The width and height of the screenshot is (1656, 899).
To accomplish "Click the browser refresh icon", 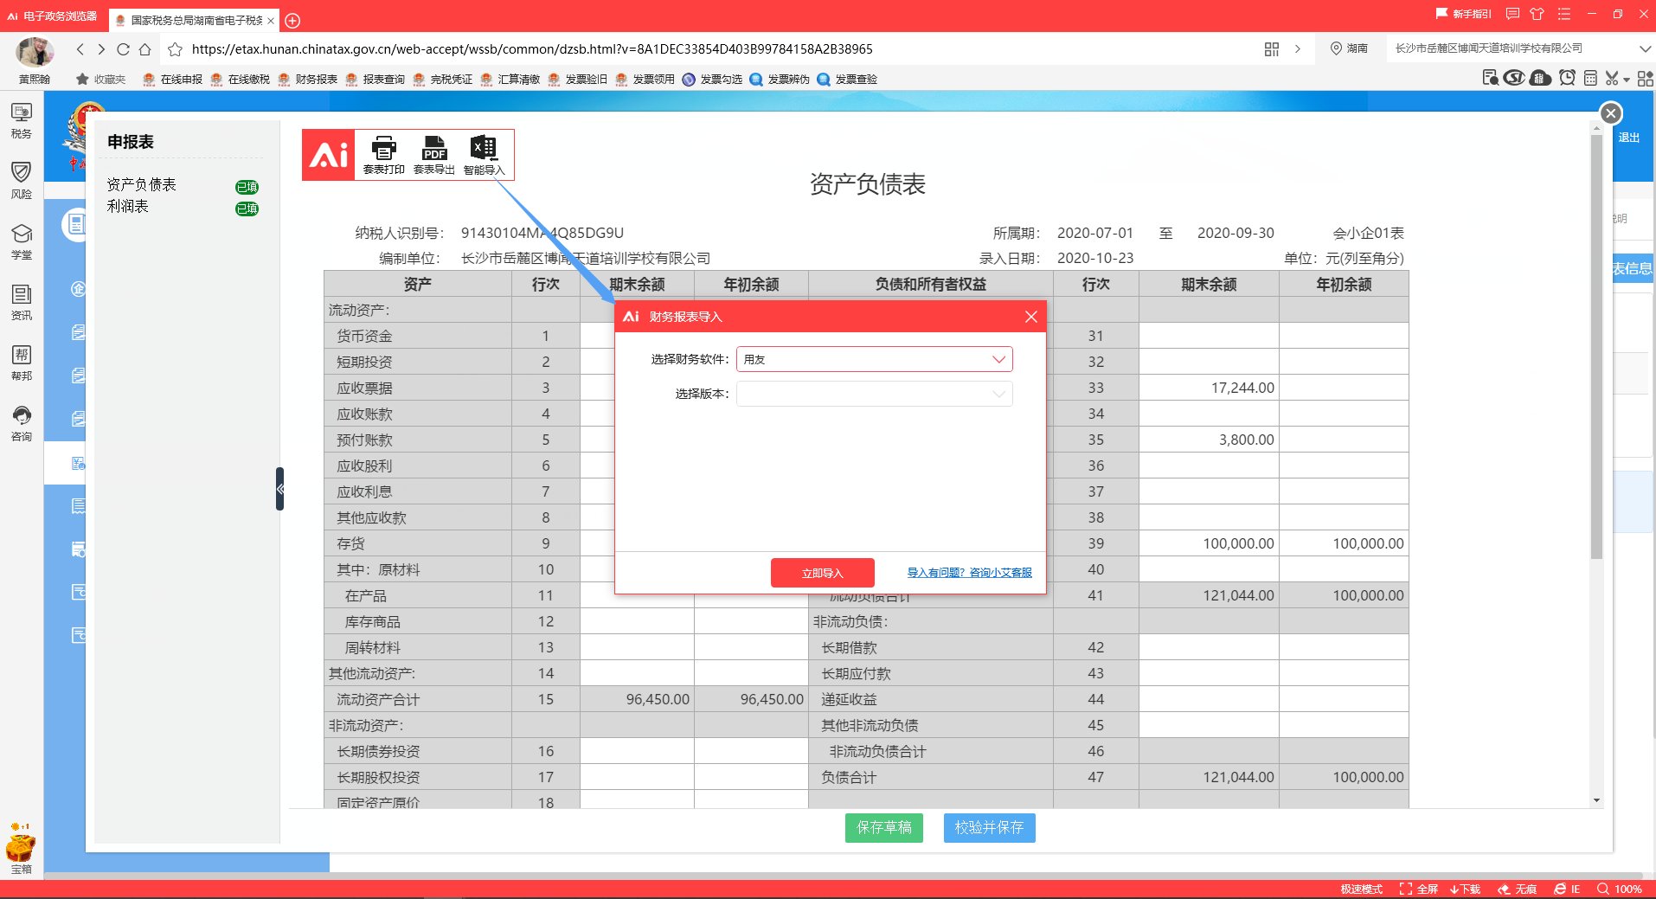I will [123, 49].
